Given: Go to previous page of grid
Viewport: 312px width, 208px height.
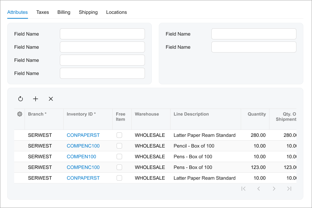Looking at the screenshot, I should point(259,189).
